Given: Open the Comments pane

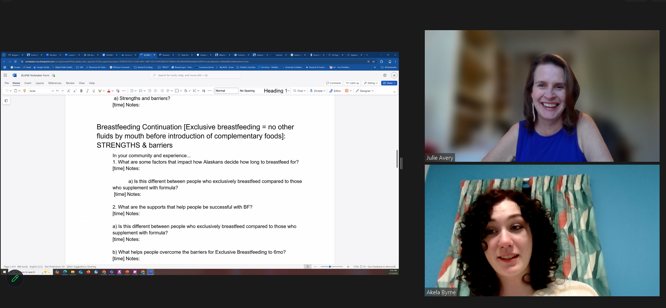Looking at the screenshot, I should point(333,83).
